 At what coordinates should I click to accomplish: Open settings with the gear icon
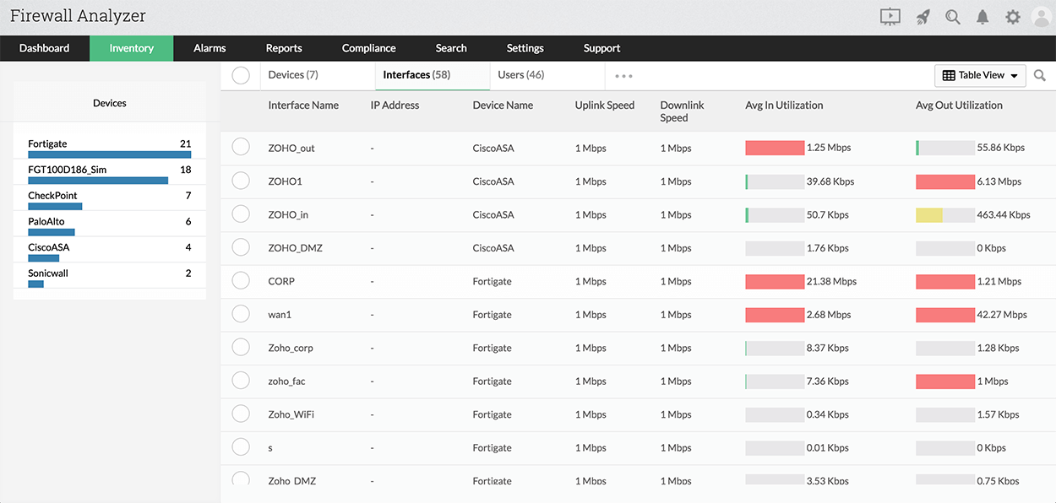[1012, 16]
